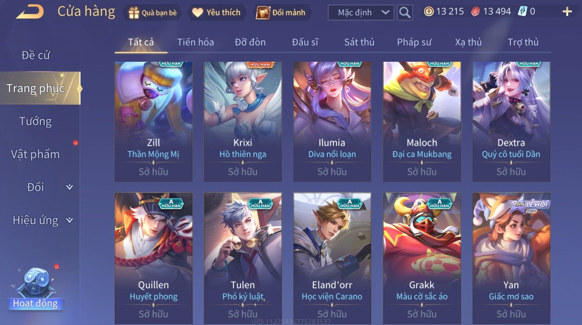The width and height of the screenshot is (582, 325).
Task: Click the blue voucher currency icon
Action: click(x=522, y=12)
